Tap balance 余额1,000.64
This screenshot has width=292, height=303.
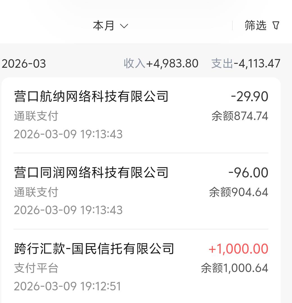tap(235, 268)
